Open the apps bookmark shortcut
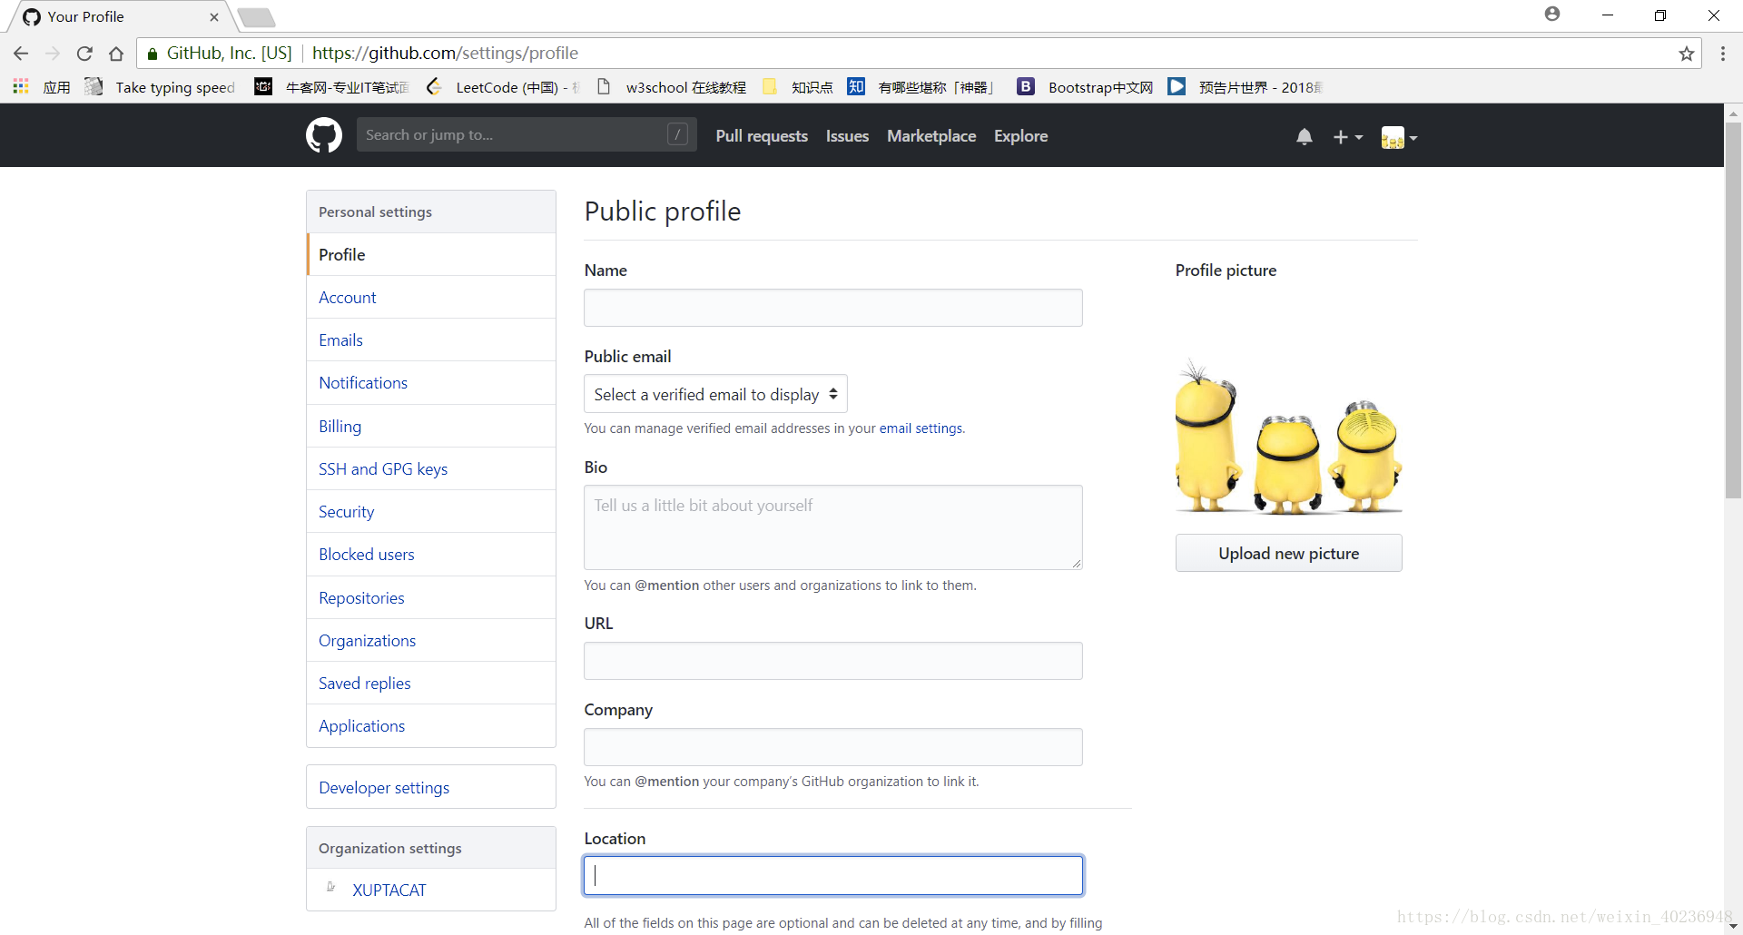The height and width of the screenshot is (935, 1743). point(41,87)
